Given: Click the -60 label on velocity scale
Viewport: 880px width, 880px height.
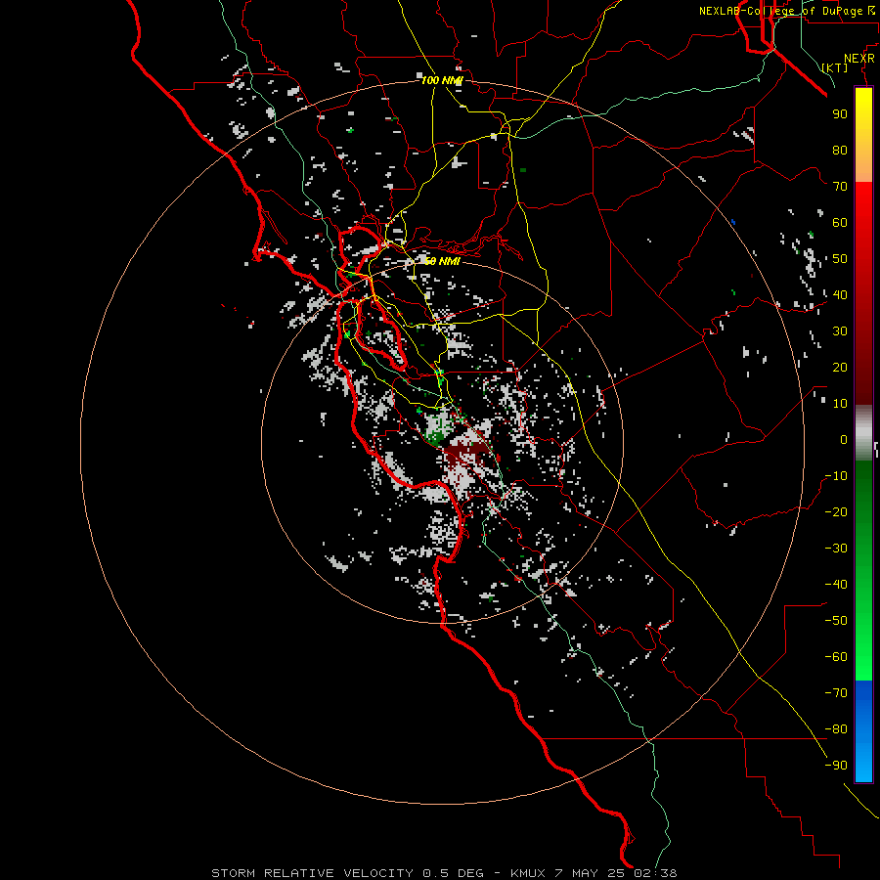Looking at the screenshot, I should click(836, 657).
